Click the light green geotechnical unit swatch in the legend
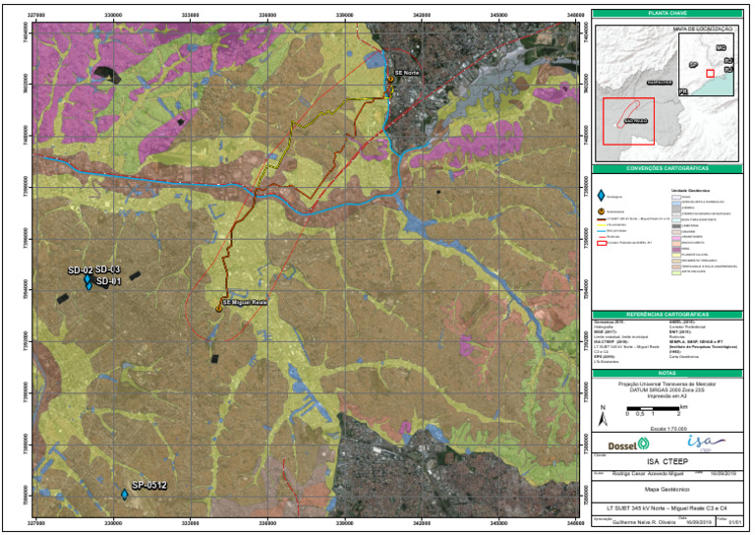The width and height of the screenshot is (755, 535). [x=676, y=273]
